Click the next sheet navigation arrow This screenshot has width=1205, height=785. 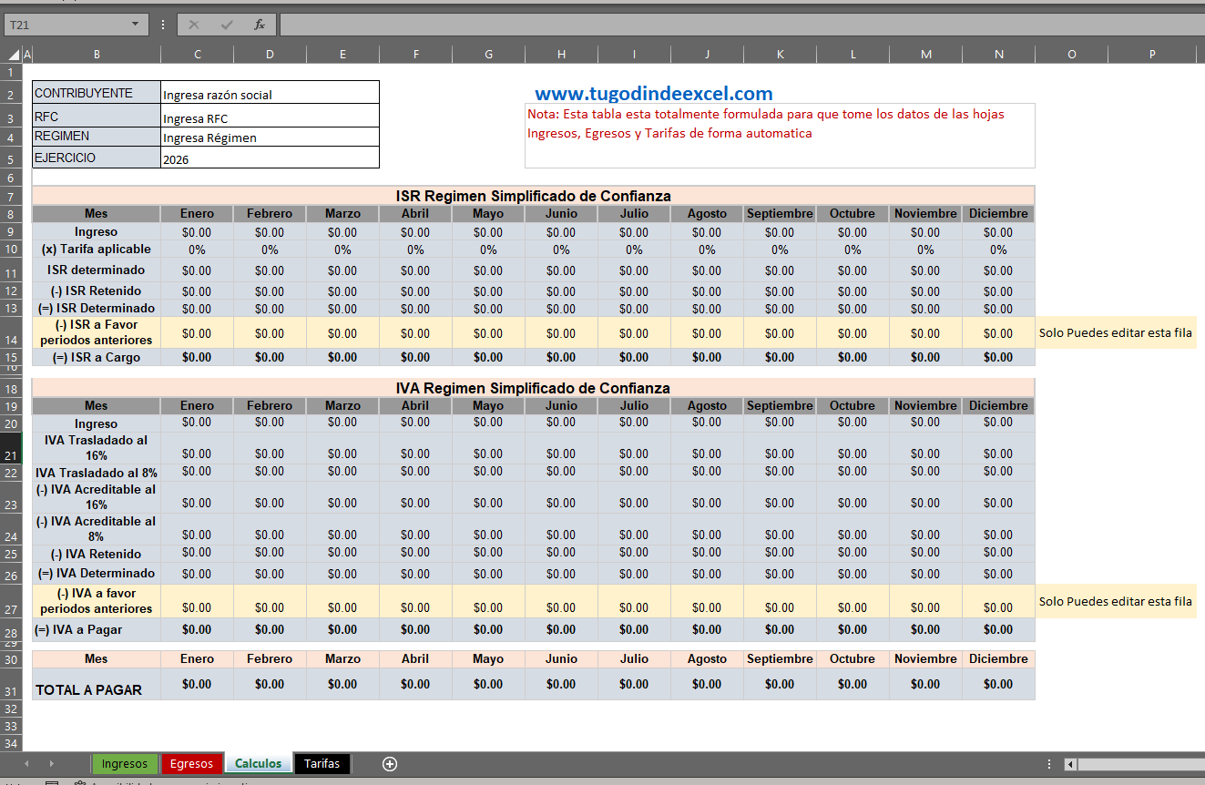click(51, 764)
